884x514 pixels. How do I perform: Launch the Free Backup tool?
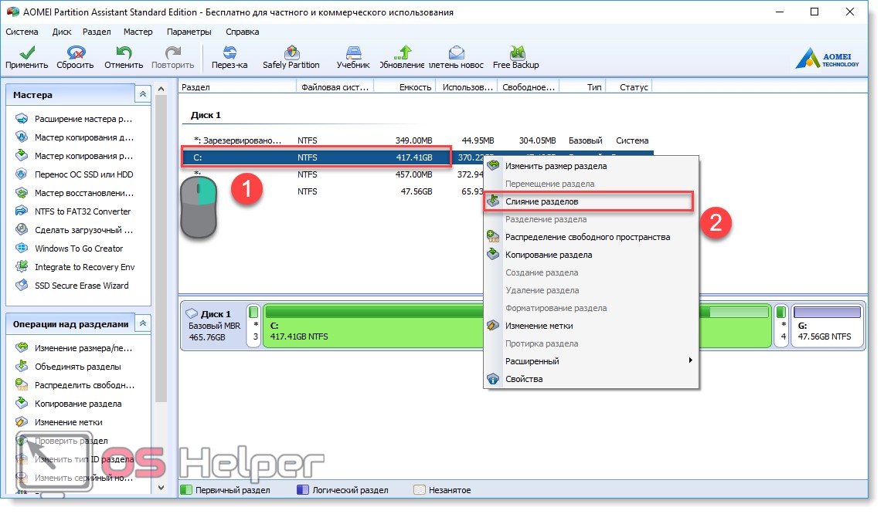click(x=515, y=53)
